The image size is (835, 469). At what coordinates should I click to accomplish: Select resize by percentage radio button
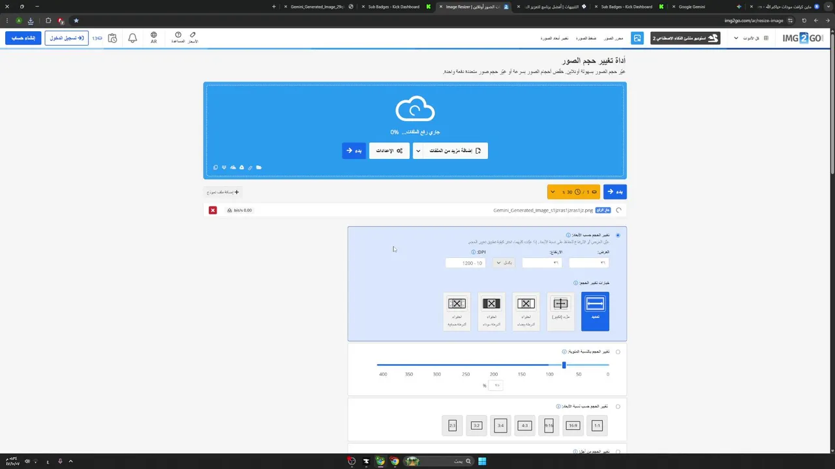pyautogui.click(x=618, y=352)
